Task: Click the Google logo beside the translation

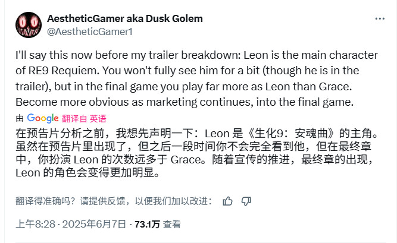Action: click(42, 118)
